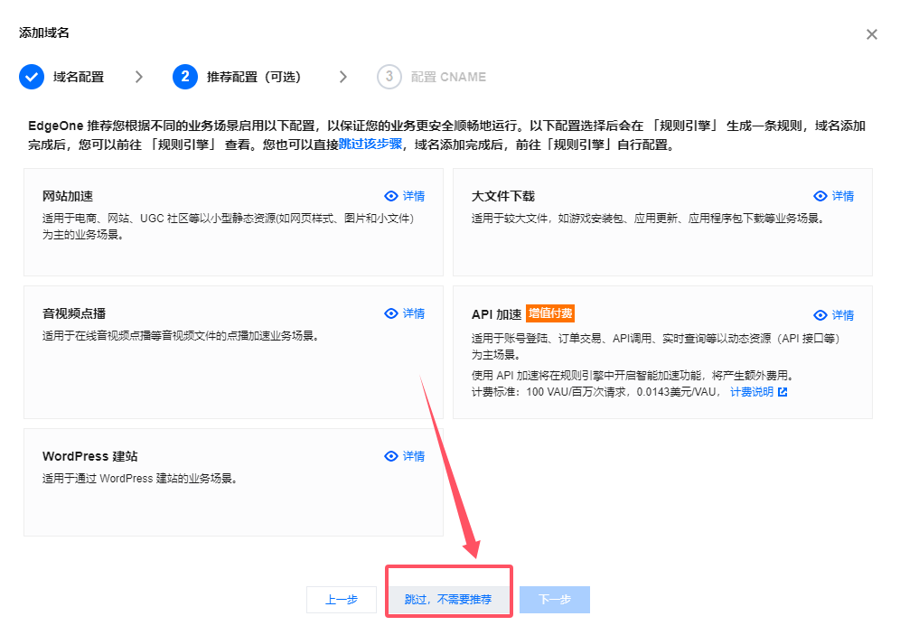Click the chevron after 域名配置
900x635 pixels.
[x=138, y=77]
